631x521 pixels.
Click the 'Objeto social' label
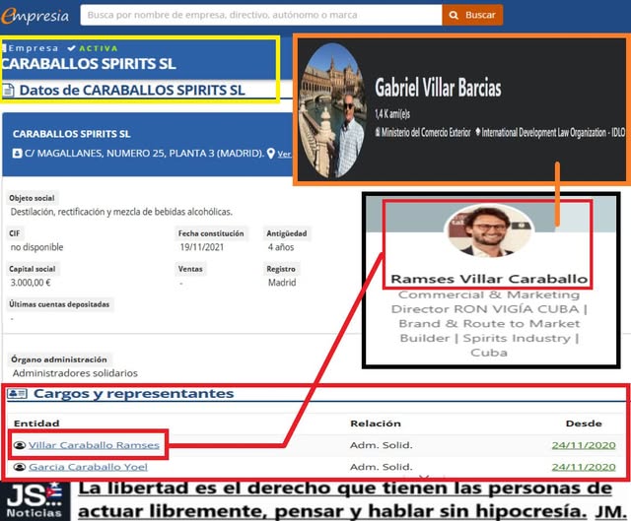(x=32, y=198)
